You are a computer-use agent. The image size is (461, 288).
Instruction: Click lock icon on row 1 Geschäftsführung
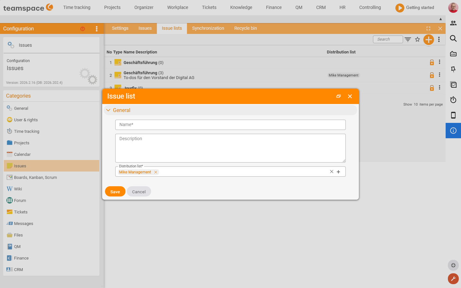click(432, 62)
